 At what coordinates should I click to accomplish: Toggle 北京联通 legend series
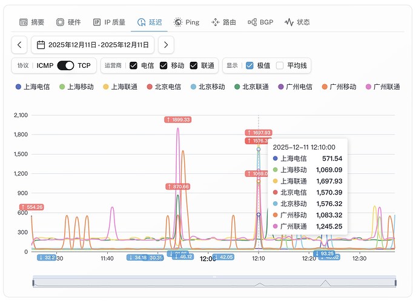tap(251, 87)
